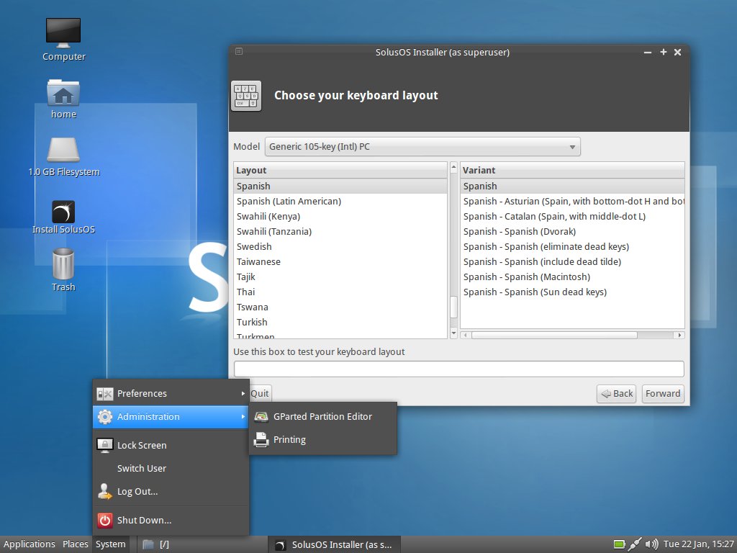Select Spanish - Catalan variant
Screen dimensions: 737x553
pos(572,216)
